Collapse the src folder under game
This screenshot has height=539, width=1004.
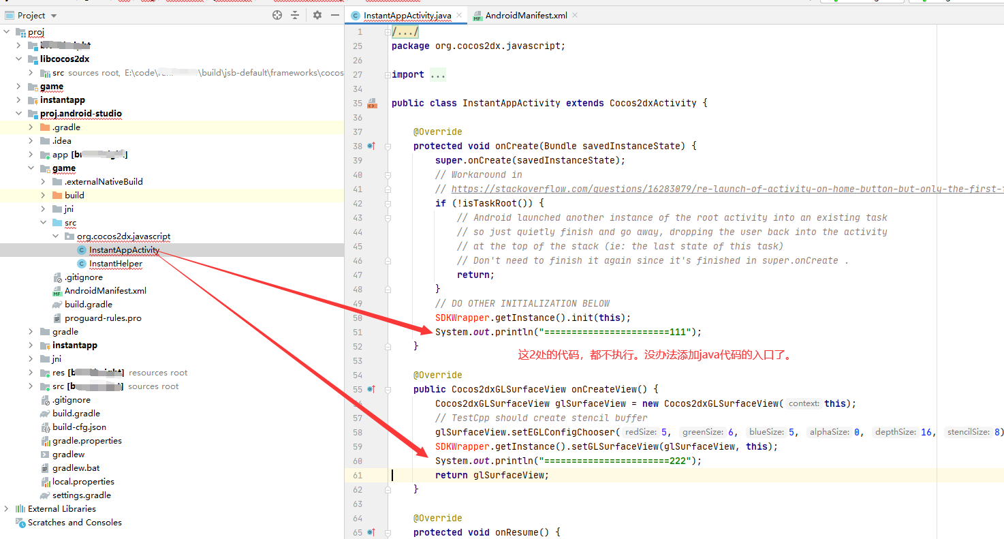pyautogui.click(x=44, y=223)
